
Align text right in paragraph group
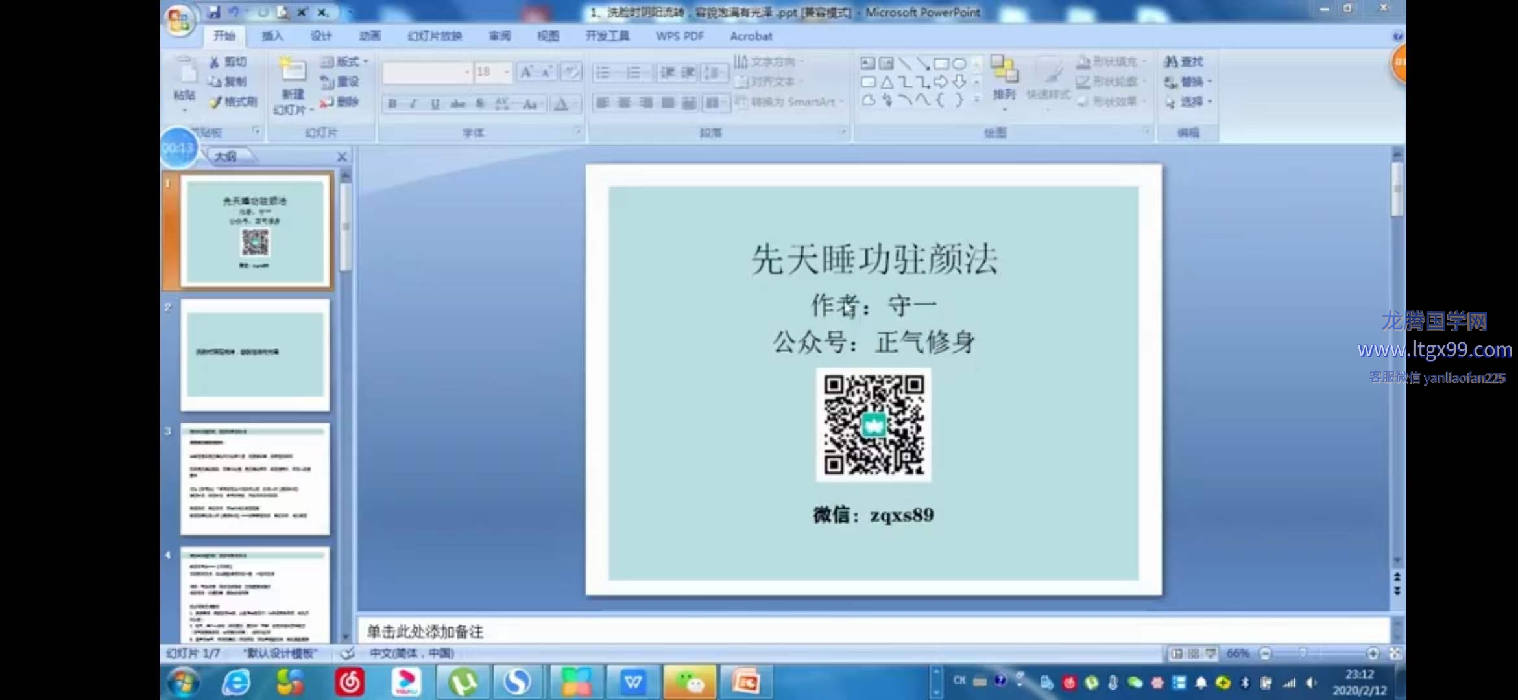click(646, 102)
